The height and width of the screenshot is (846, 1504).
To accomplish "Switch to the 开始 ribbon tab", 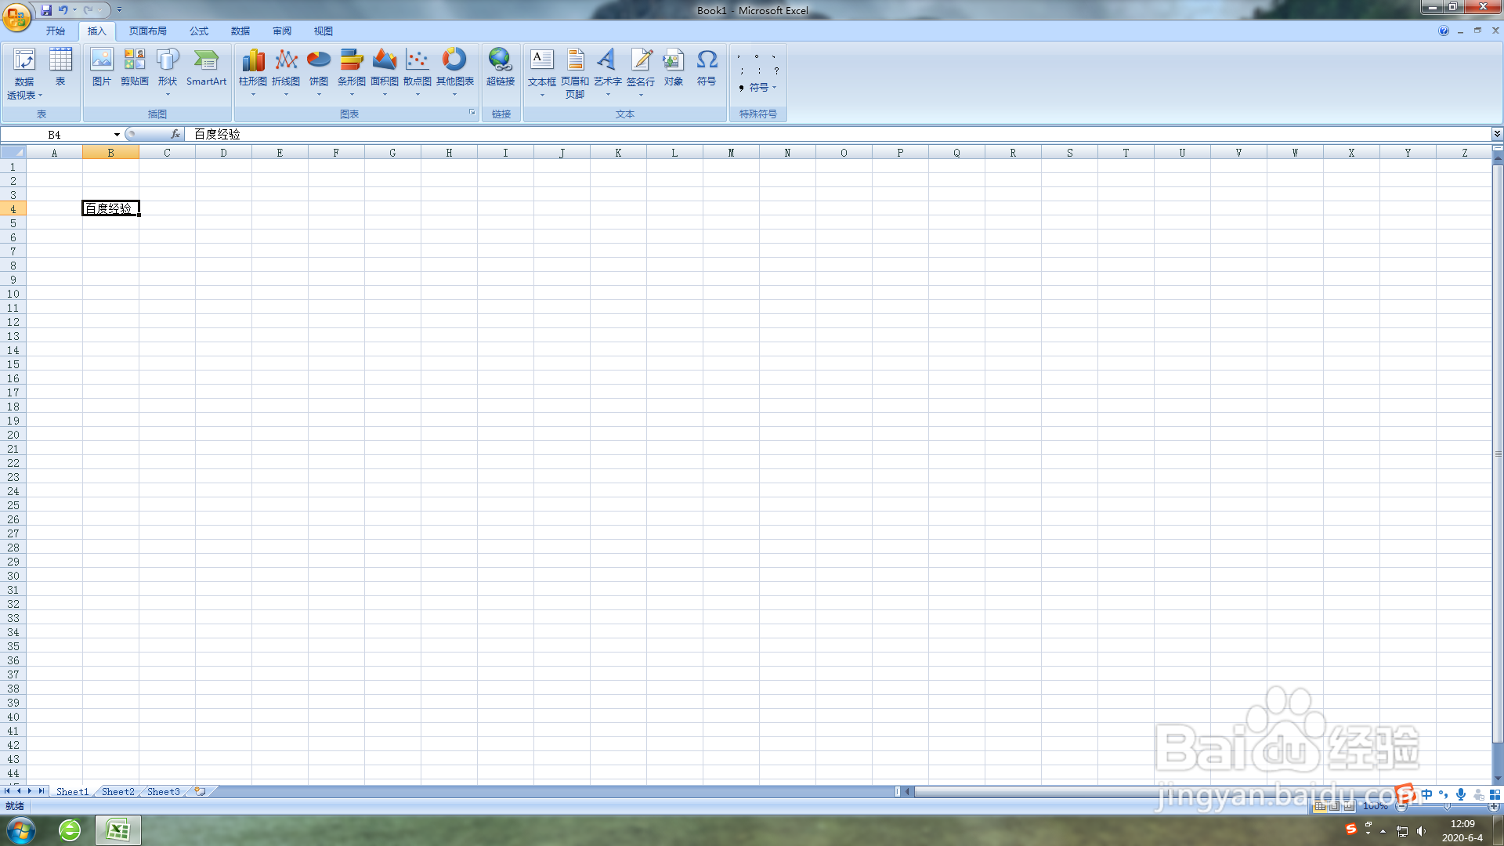I will pos(55,31).
